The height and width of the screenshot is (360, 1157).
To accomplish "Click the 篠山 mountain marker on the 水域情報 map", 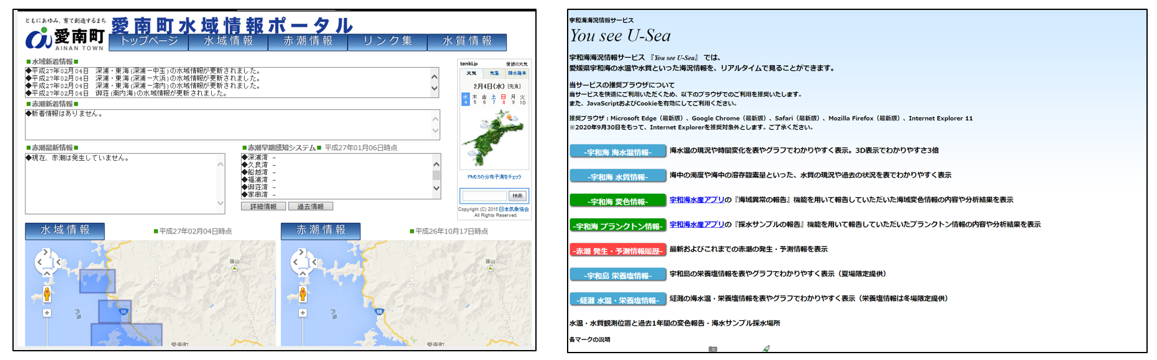I will coord(234,269).
